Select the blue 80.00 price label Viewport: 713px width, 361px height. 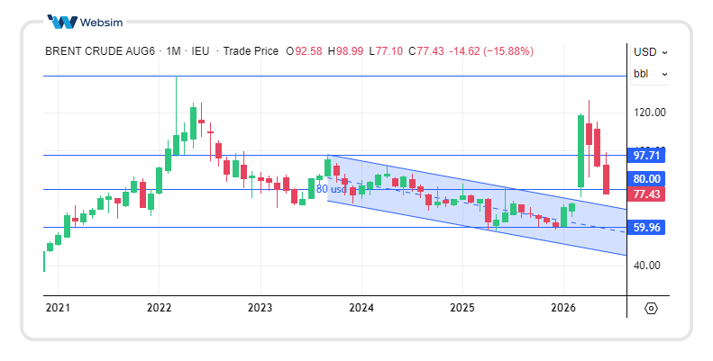point(646,178)
